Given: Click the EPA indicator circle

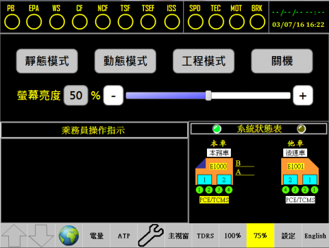Looking at the screenshot, I should pyautogui.click(x=34, y=22).
